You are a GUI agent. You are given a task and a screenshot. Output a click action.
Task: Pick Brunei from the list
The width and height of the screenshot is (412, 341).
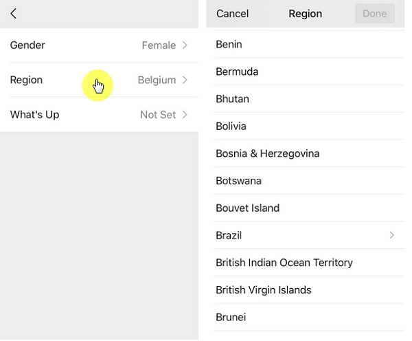point(231,317)
